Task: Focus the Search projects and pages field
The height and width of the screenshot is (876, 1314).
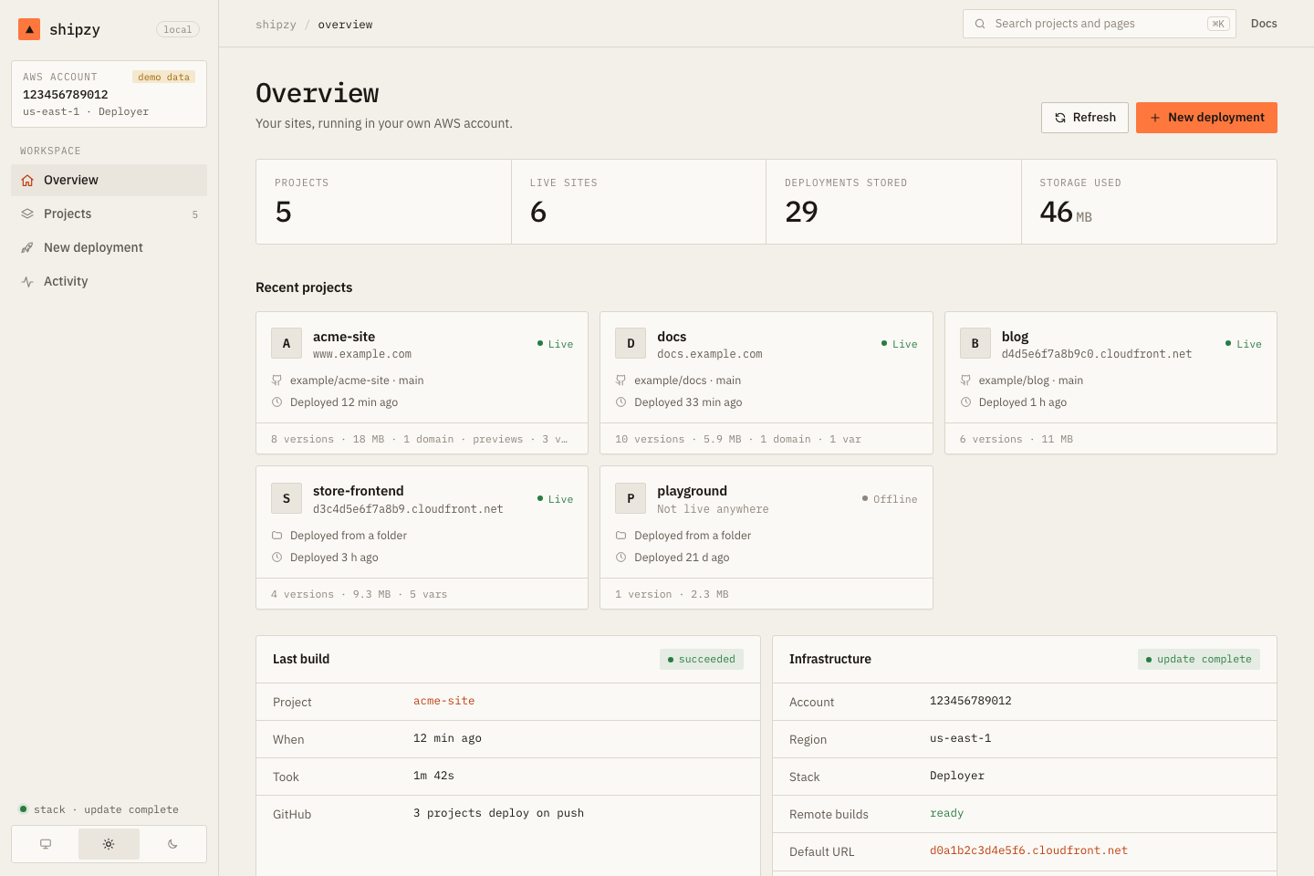Action: point(1100,24)
